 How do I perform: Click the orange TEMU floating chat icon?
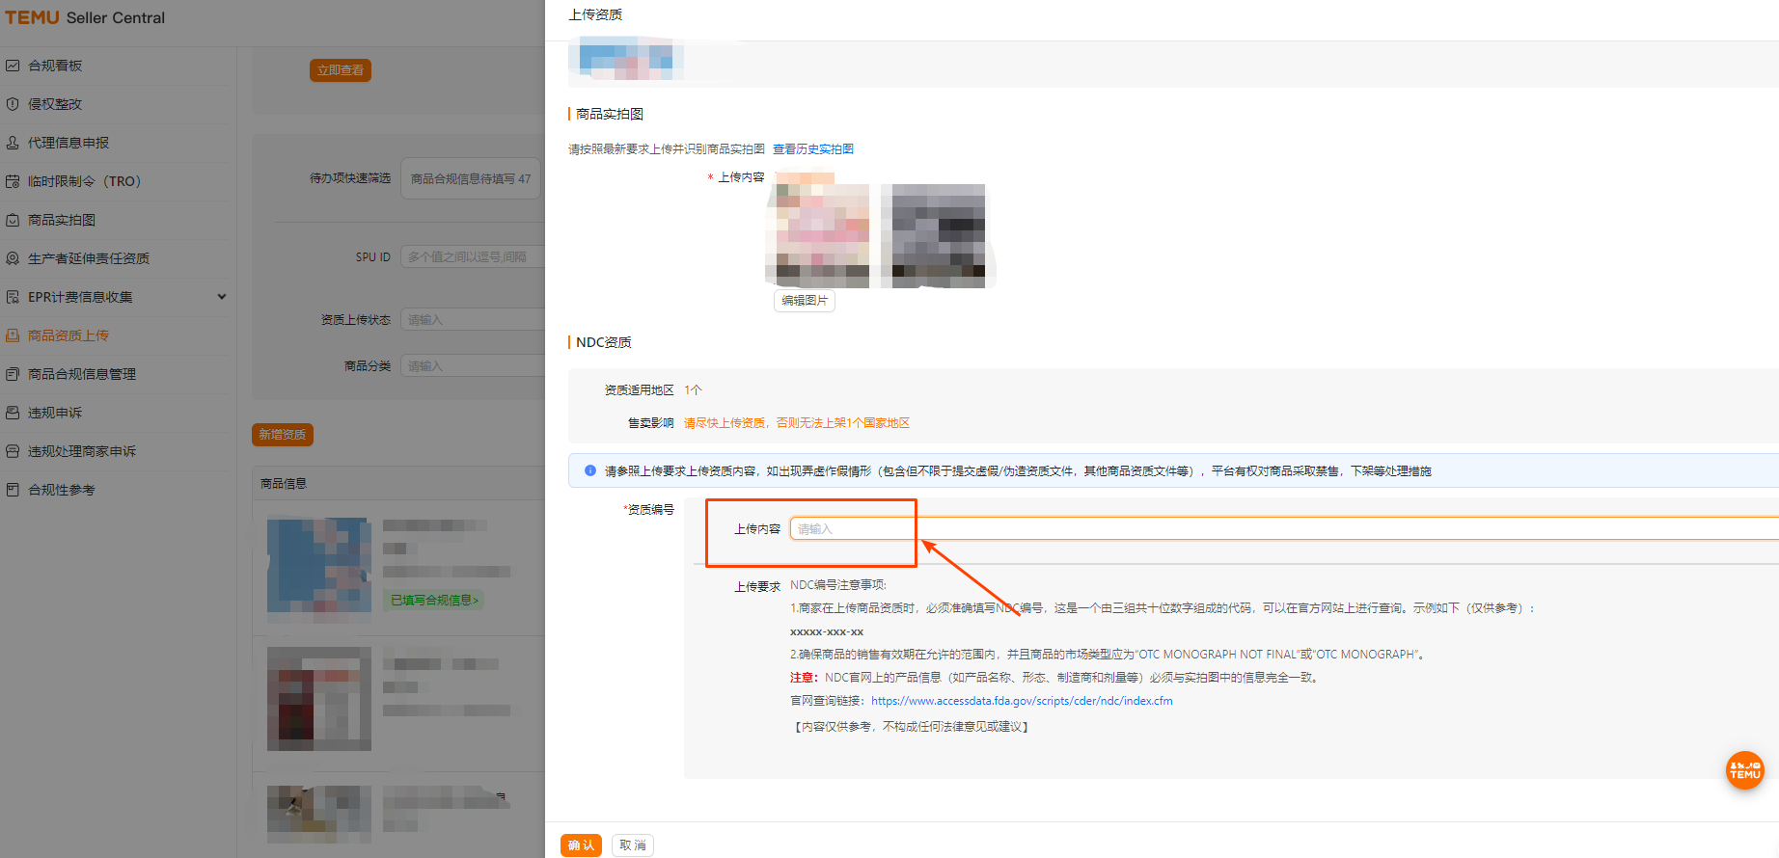point(1744,770)
